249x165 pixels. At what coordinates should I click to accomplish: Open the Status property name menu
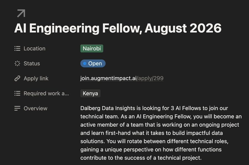[32, 64]
